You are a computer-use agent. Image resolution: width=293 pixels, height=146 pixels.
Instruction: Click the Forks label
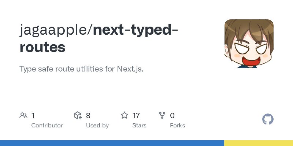178,126
